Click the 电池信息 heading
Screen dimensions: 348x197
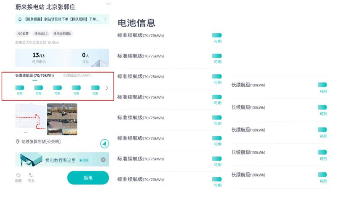pos(136,23)
